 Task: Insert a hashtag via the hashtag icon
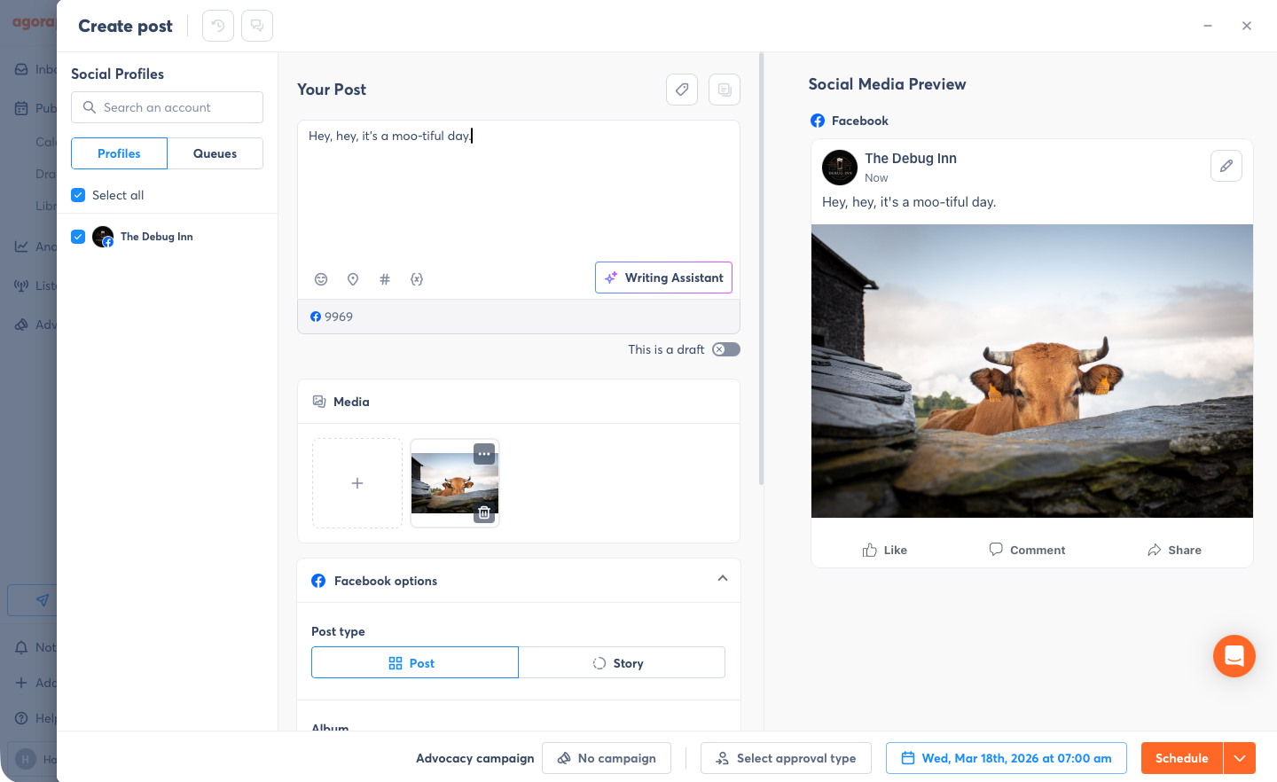pos(385,278)
